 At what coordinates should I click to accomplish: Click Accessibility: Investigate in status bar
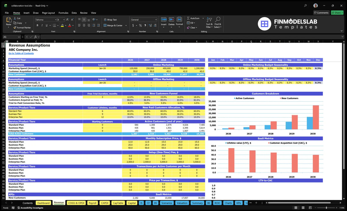tap(30, 208)
